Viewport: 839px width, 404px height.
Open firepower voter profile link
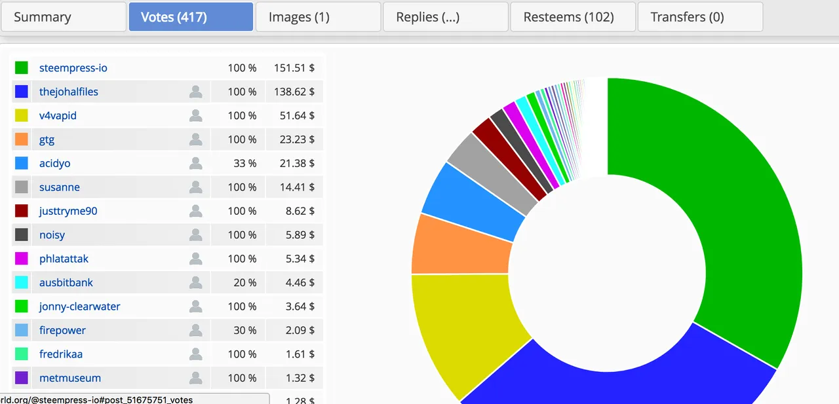(x=62, y=331)
